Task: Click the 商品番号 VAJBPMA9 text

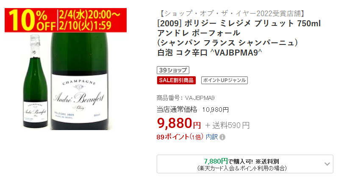Action: [186, 98]
